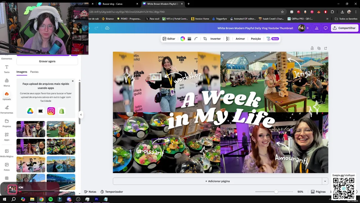Click Animar in the toolbar
This screenshot has width=360, height=203.
pyautogui.click(x=240, y=39)
